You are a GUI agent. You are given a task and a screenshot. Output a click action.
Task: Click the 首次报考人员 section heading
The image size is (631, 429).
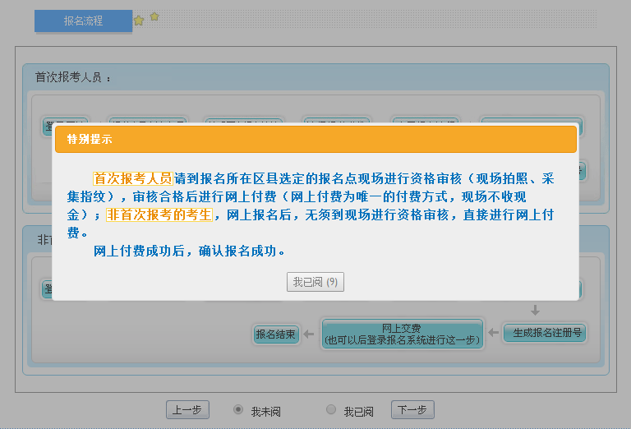[x=72, y=78]
